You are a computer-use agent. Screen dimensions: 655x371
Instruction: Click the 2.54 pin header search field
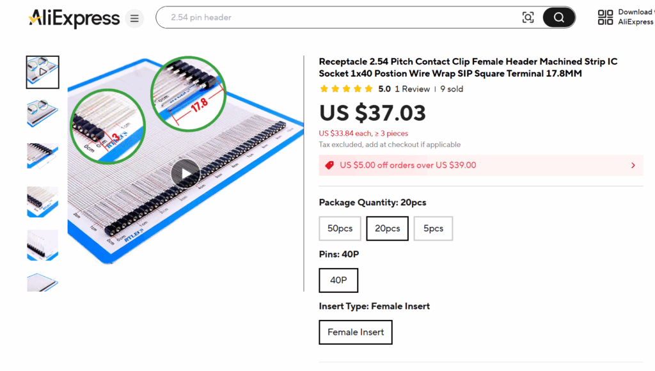339,17
